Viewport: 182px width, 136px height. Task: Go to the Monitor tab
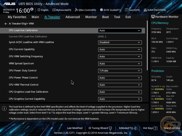click(x=91, y=17)
